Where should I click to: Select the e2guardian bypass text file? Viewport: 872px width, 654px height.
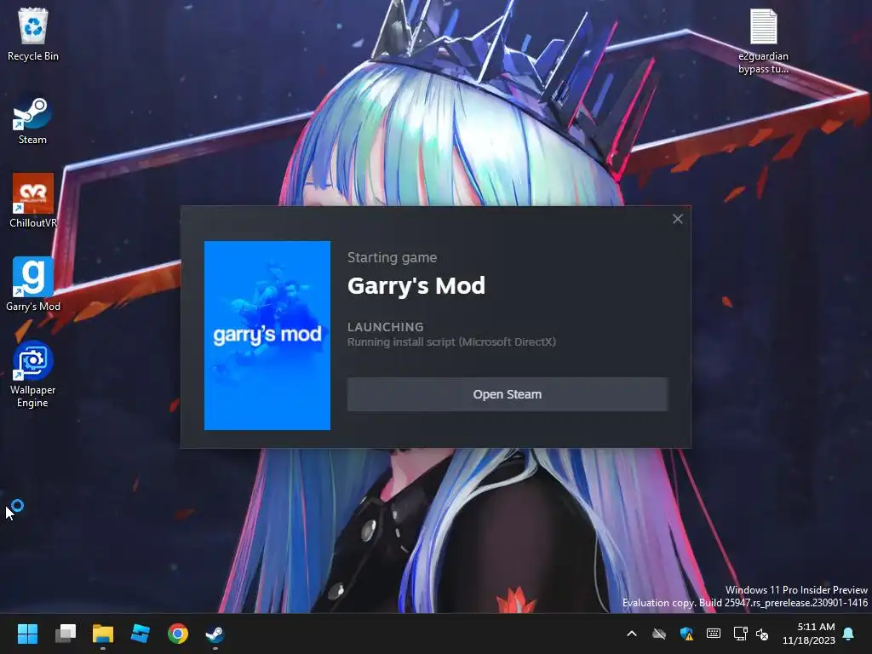[x=763, y=42]
